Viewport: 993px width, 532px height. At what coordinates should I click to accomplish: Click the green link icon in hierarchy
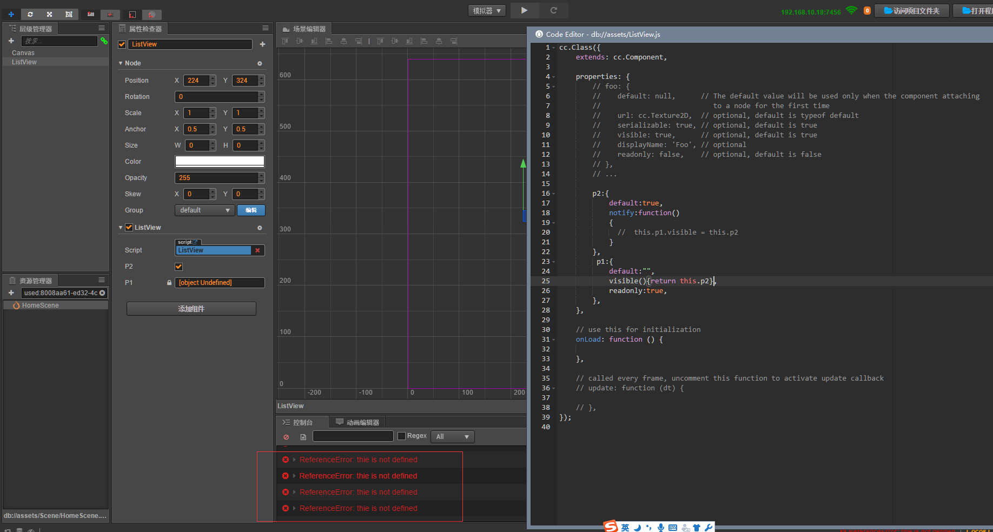[x=104, y=41]
